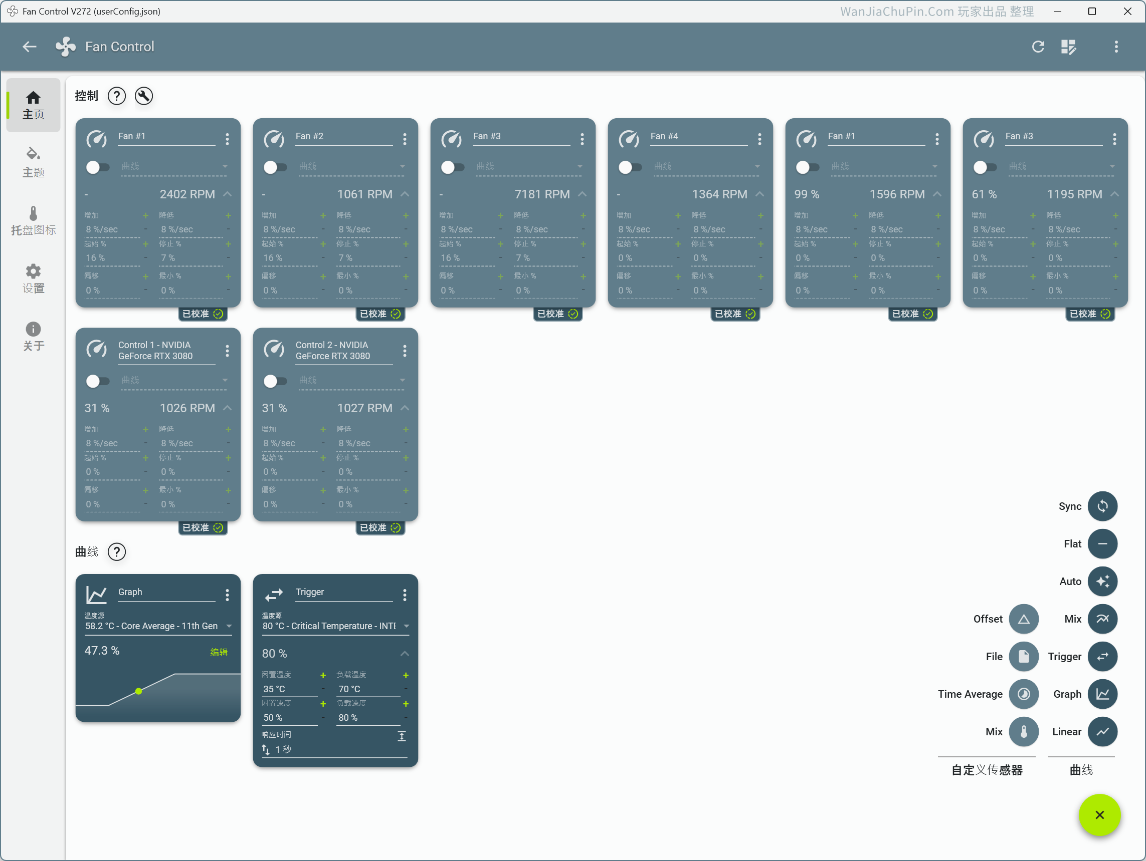
Task: Enable Control 2 NVIDIA RTX 3080 toggle
Action: coord(275,381)
